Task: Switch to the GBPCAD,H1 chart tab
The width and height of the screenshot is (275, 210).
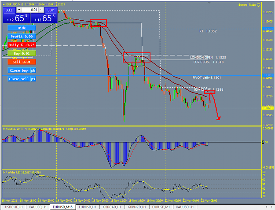Action: [112, 207]
